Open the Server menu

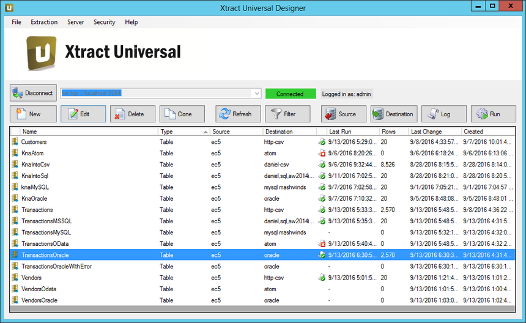(75, 22)
